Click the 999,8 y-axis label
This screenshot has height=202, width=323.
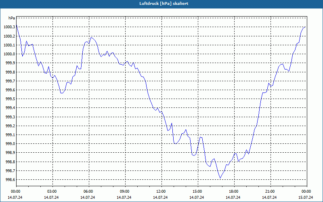click(x=10, y=72)
